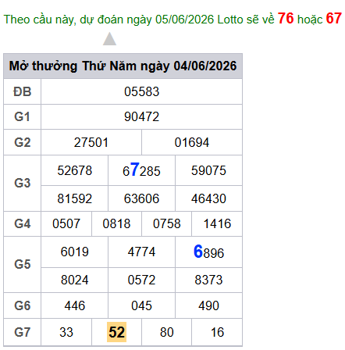Click the G7 row label
The image size is (345, 350).
coord(23,332)
